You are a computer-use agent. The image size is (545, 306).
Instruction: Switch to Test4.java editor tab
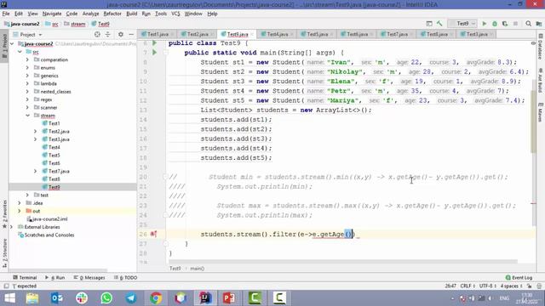tap(277, 34)
